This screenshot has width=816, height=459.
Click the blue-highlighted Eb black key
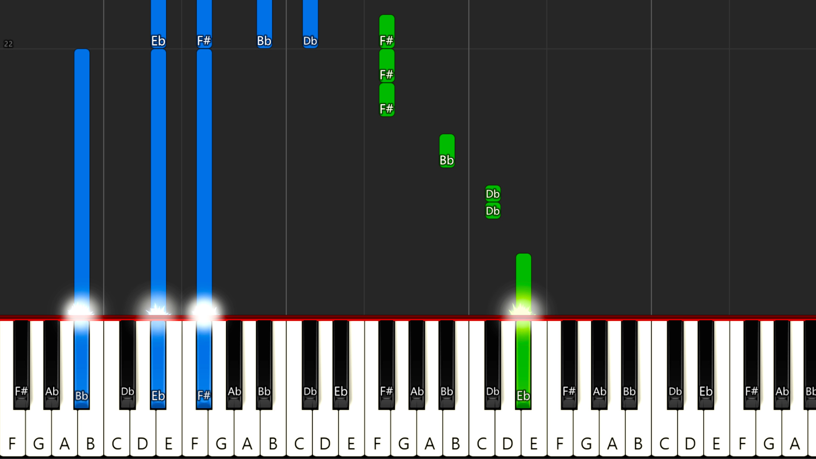coord(158,365)
